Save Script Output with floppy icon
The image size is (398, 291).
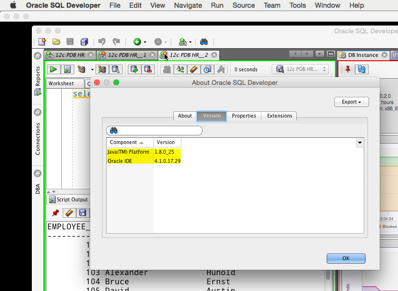click(83, 213)
